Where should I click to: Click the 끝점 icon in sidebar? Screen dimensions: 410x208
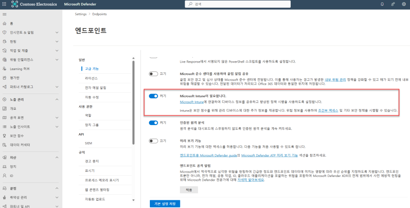click(4, 188)
